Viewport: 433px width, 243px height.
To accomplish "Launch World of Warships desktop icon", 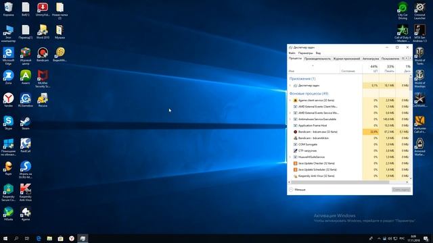I will (419, 79).
